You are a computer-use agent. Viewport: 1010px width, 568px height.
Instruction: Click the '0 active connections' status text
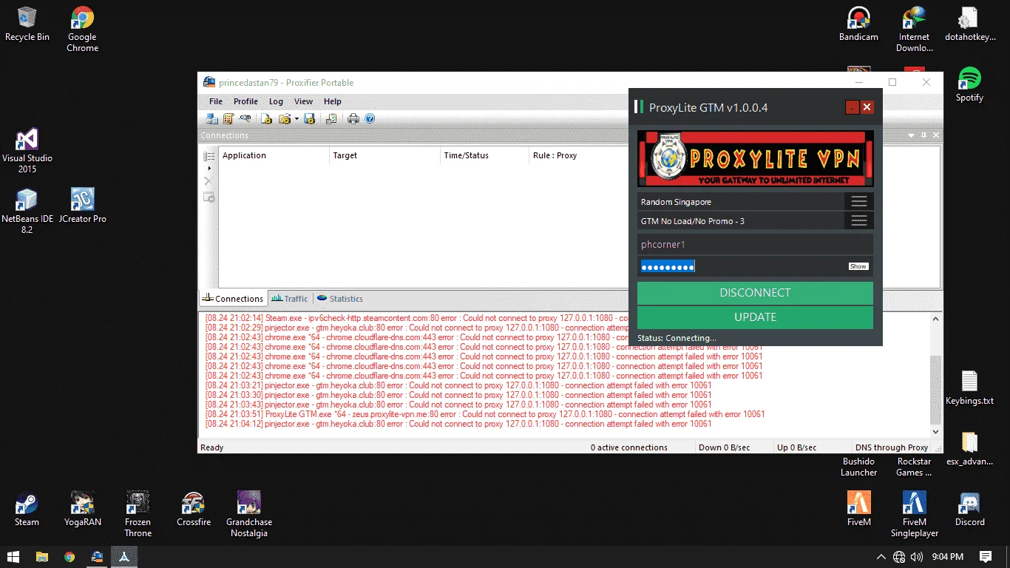click(629, 447)
